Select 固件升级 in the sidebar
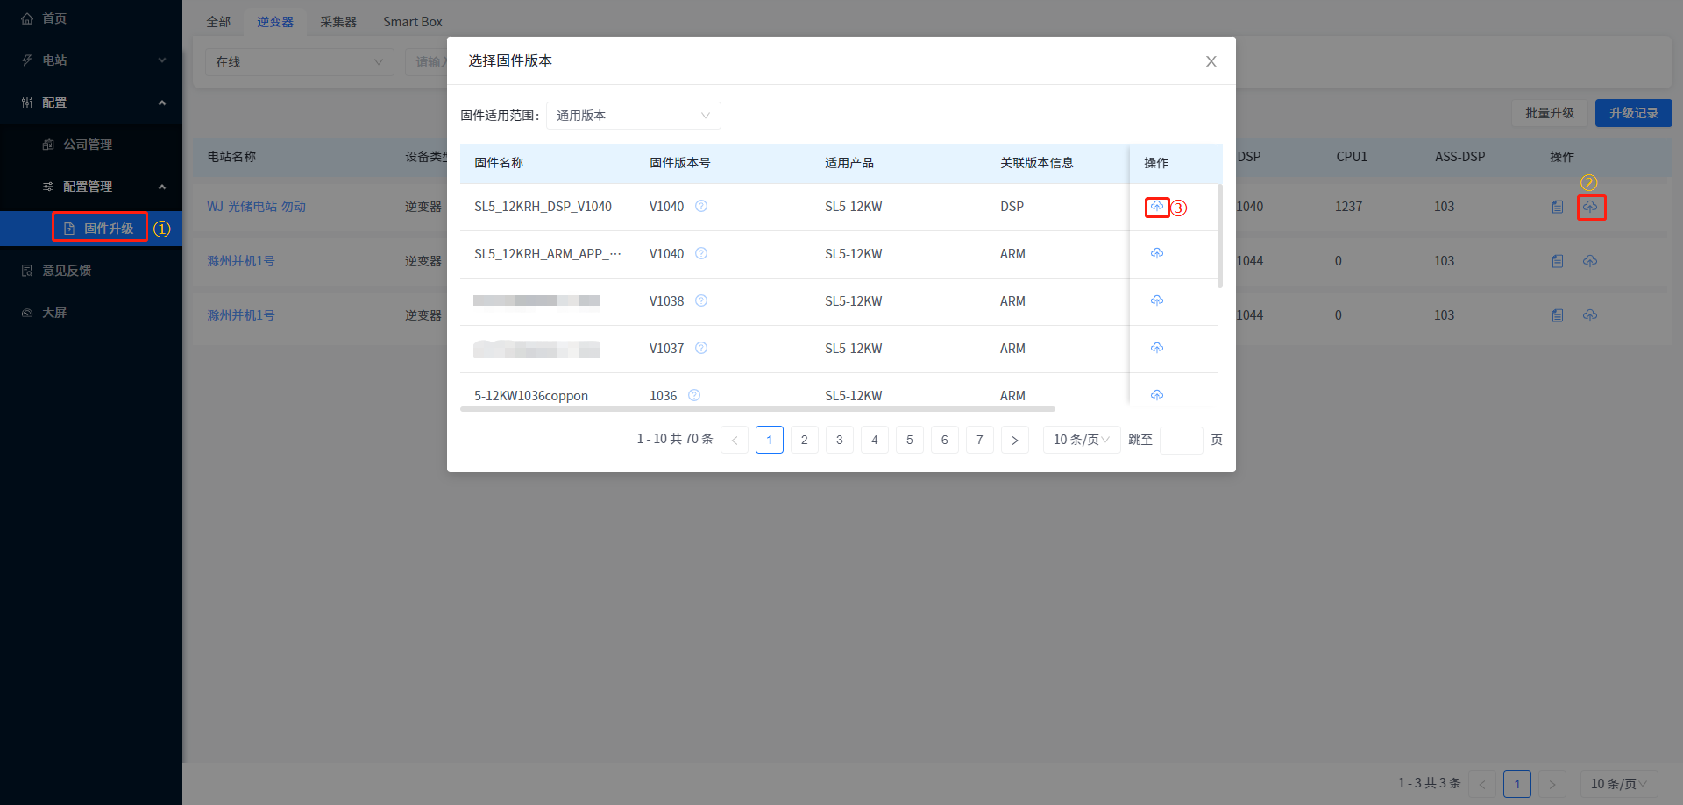The height and width of the screenshot is (805, 1683). point(108,229)
